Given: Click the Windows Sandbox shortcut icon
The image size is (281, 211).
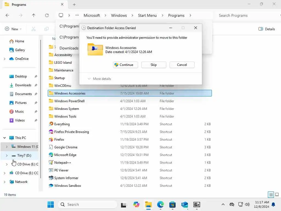Looking at the screenshot, I should 51,186.
